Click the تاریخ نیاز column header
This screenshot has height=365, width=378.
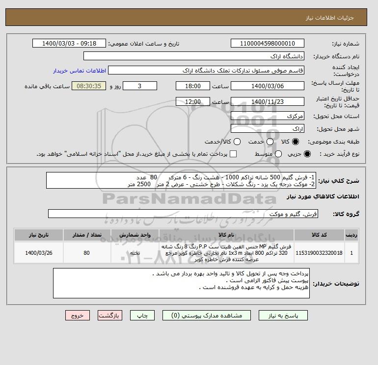(39, 235)
